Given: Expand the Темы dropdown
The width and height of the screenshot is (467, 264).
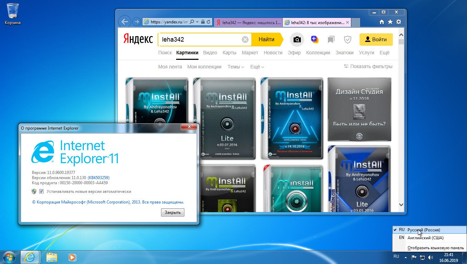Looking at the screenshot, I should 236,67.
